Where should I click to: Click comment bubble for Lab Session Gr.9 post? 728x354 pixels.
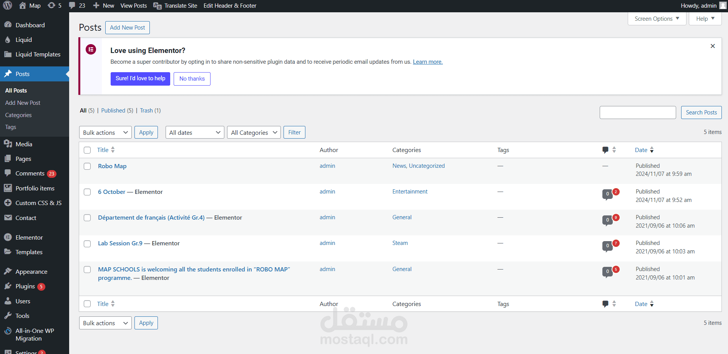coord(607,246)
